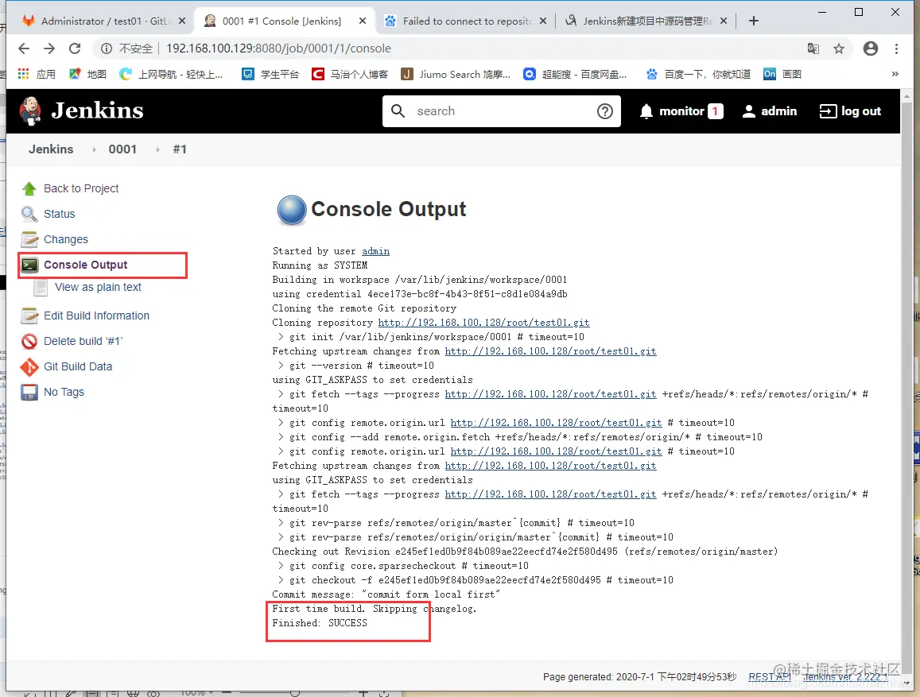
Task: Click the Finished: SUCCESS text line
Action: (320, 623)
